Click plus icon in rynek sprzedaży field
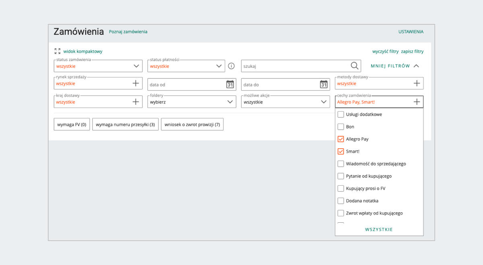Viewport: 483px width, 265px height. coord(136,83)
